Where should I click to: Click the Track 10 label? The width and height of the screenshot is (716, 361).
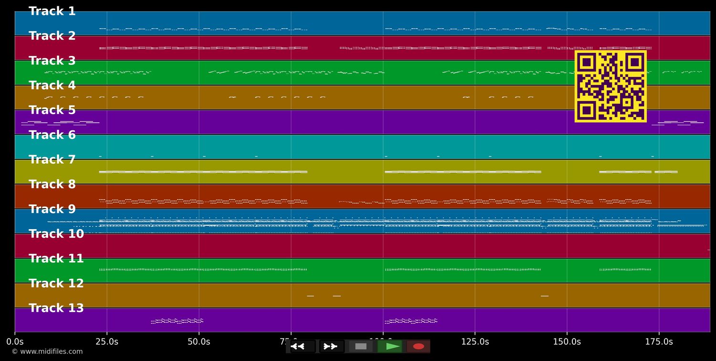coord(56,234)
